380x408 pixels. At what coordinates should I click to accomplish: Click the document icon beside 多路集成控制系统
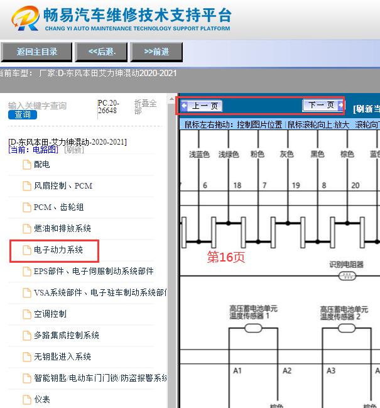[x=27, y=336]
